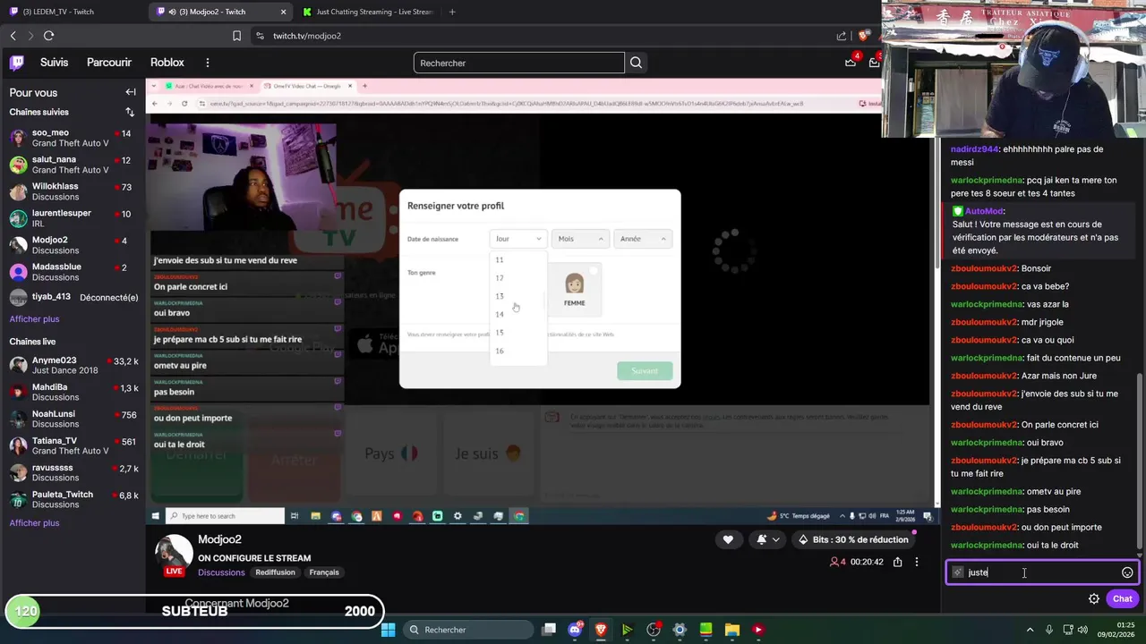Screen dimensions: 1146x644
Task: Switch to Just Chatting Streaming tab
Action: click(x=369, y=12)
